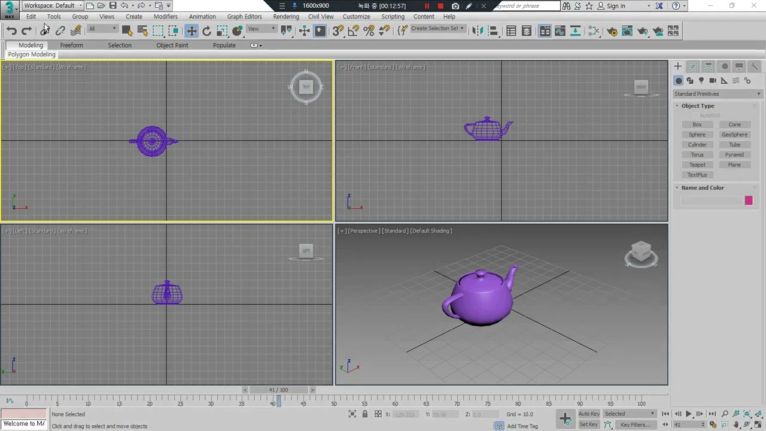Viewport: 766px width, 431px height.
Task: Click the Pyramid object type button
Action: [x=734, y=154]
